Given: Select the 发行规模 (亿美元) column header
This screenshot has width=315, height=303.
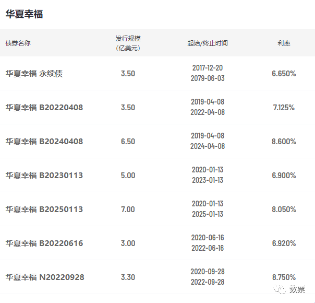Looking at the screenshot, I should point(128,43).
